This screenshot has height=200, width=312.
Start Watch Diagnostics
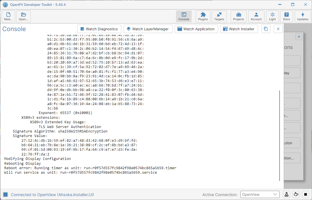click(x=99, y=29)
